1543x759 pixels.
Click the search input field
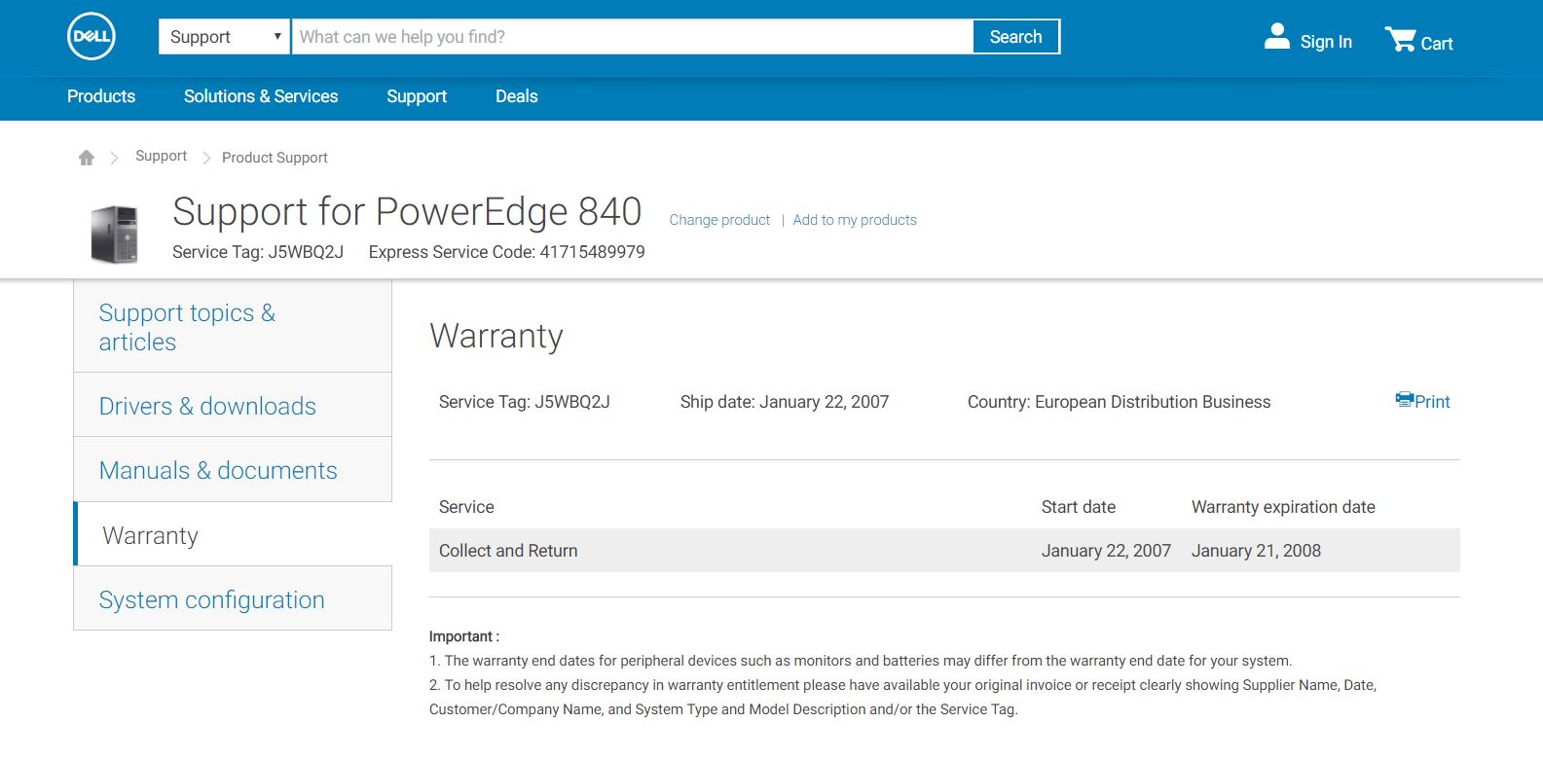pyautogui.click(x=633, y=37)
